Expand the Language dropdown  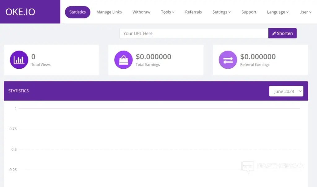pyautogui.click(x=278, y=12)
